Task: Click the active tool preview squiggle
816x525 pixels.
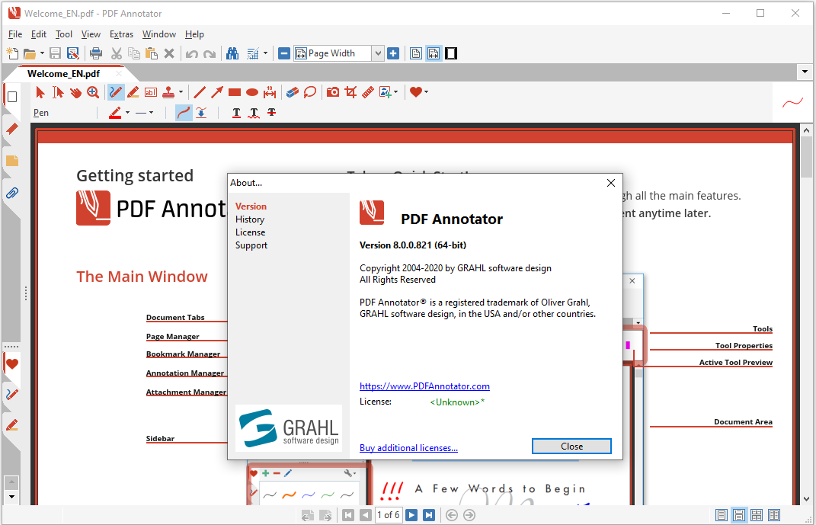Action: point(792,103)
